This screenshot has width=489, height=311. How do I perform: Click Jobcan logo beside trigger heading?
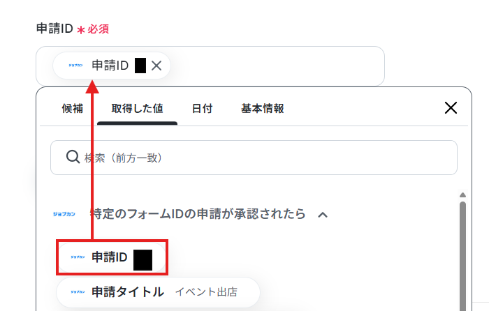64,214
